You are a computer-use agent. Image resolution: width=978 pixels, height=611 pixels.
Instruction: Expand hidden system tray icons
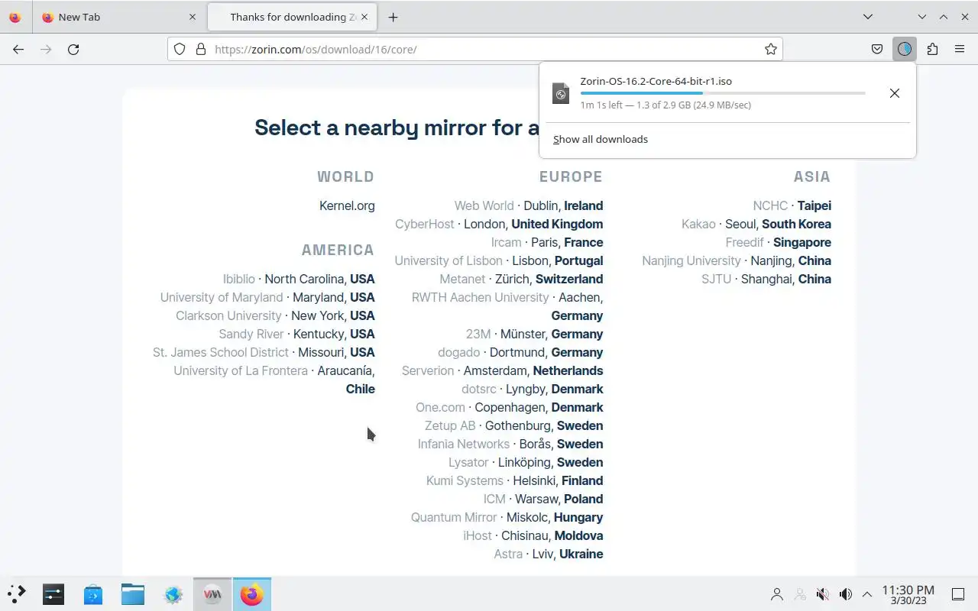(867, 594)
